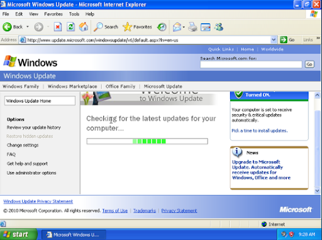
Task: Open the Back history dropdown arrow
Action: [x=28, y=27]
